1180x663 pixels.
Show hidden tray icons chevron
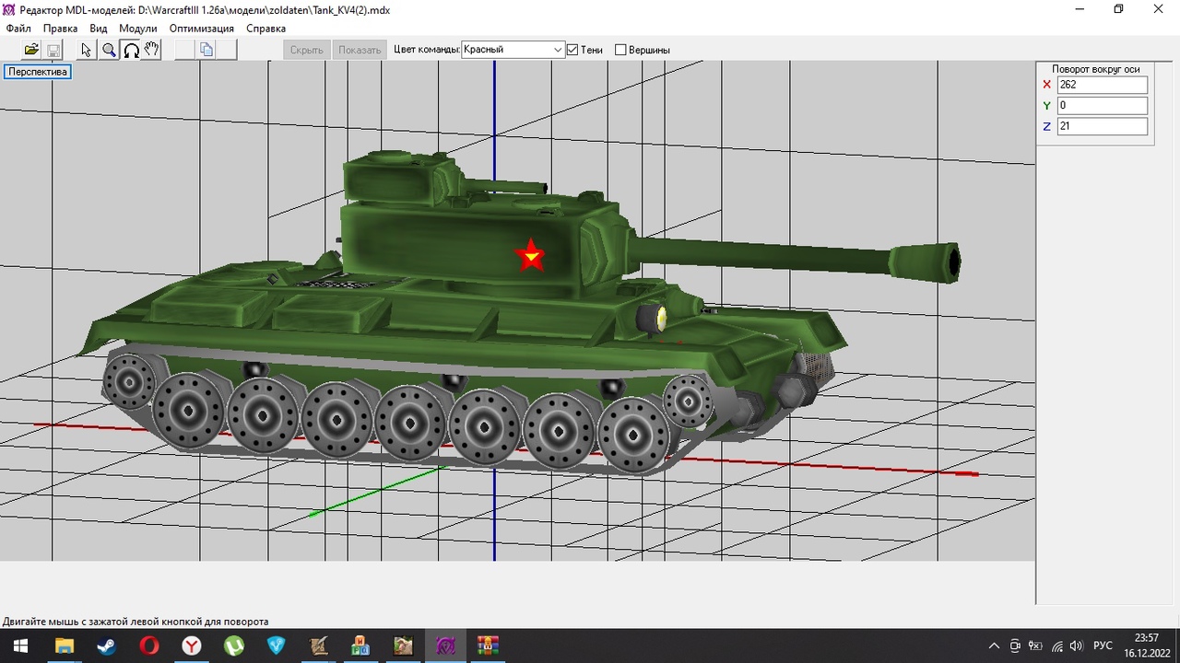[994, 646]
